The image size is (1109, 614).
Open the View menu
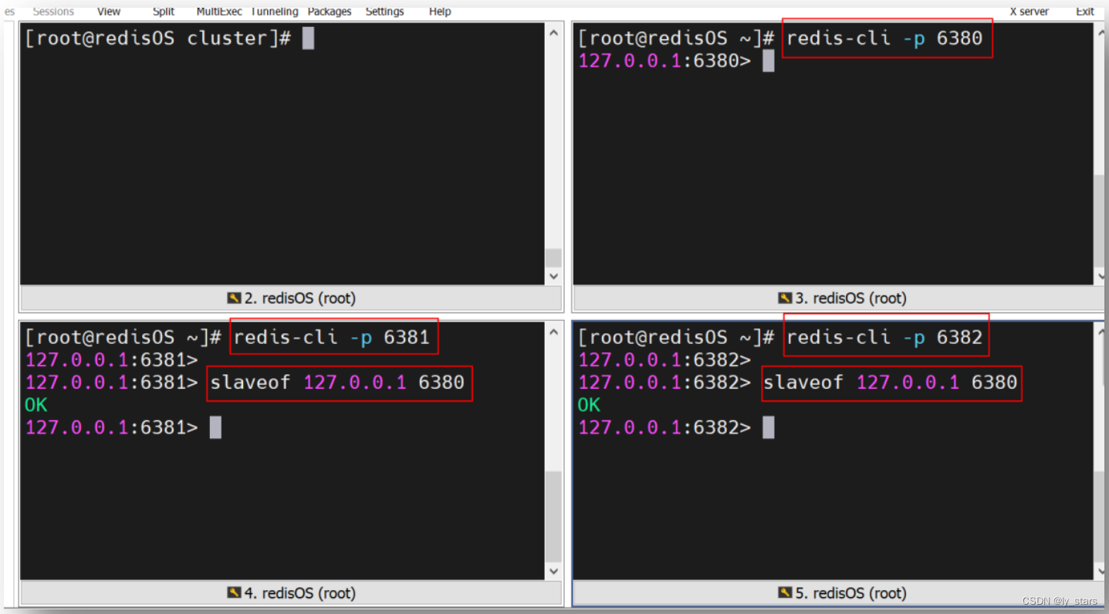(x=109, y=11)
